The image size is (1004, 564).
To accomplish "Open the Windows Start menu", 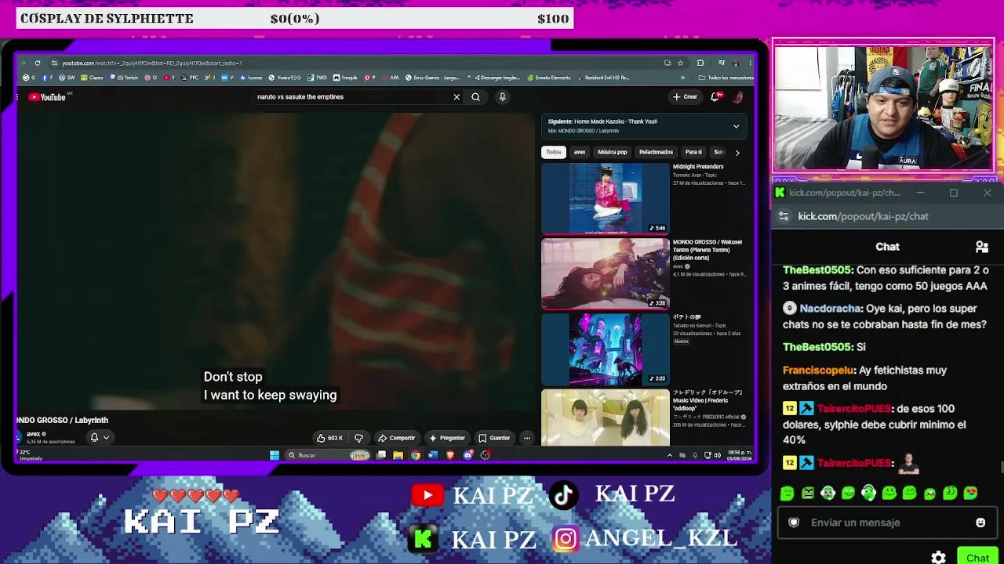I will [x=275, y=455].
